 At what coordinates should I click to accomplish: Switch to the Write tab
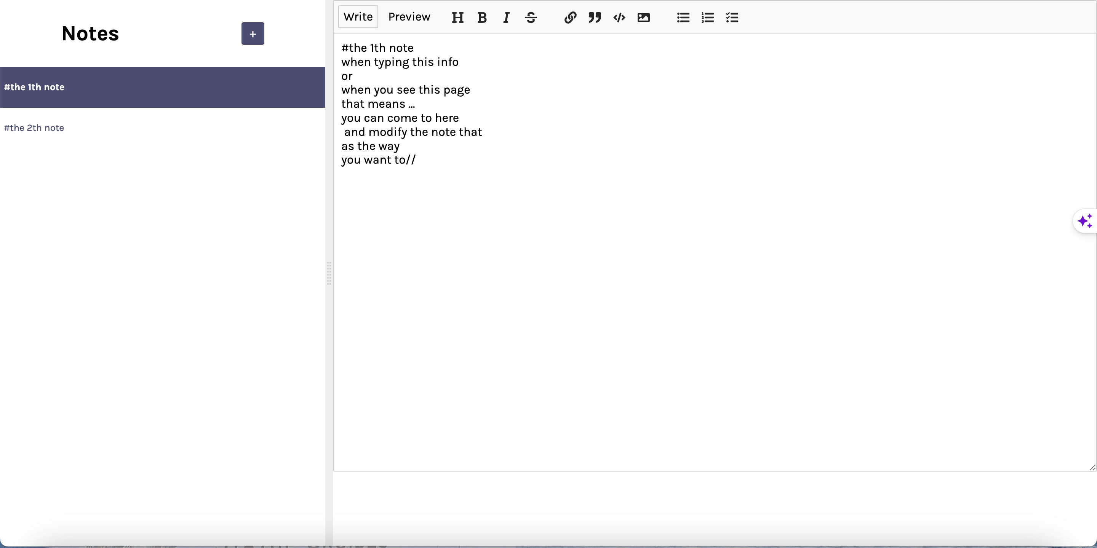point(358,17)
